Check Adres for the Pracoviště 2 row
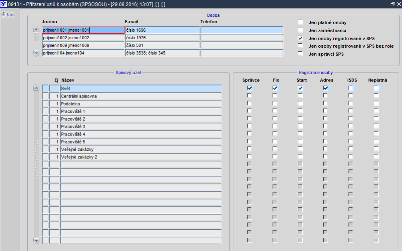This screenshot has width=402, height=251. point(325,119)
